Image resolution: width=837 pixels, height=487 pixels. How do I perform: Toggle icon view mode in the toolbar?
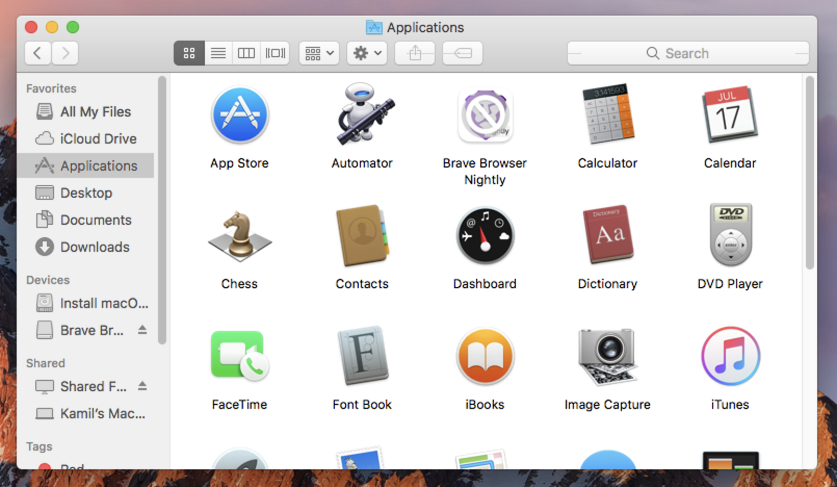[189, 53]
